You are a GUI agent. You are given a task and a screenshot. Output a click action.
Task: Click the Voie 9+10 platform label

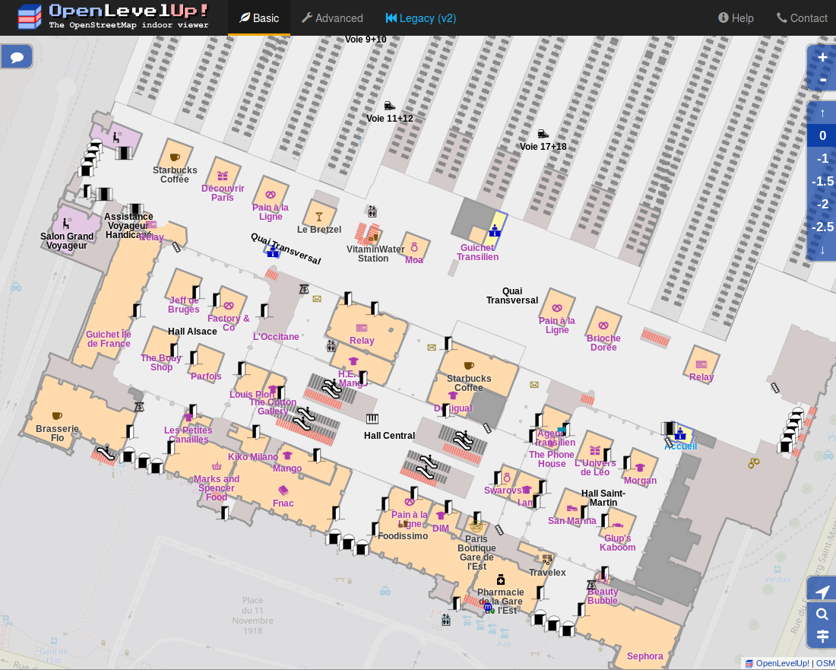[x=366, y=40]
